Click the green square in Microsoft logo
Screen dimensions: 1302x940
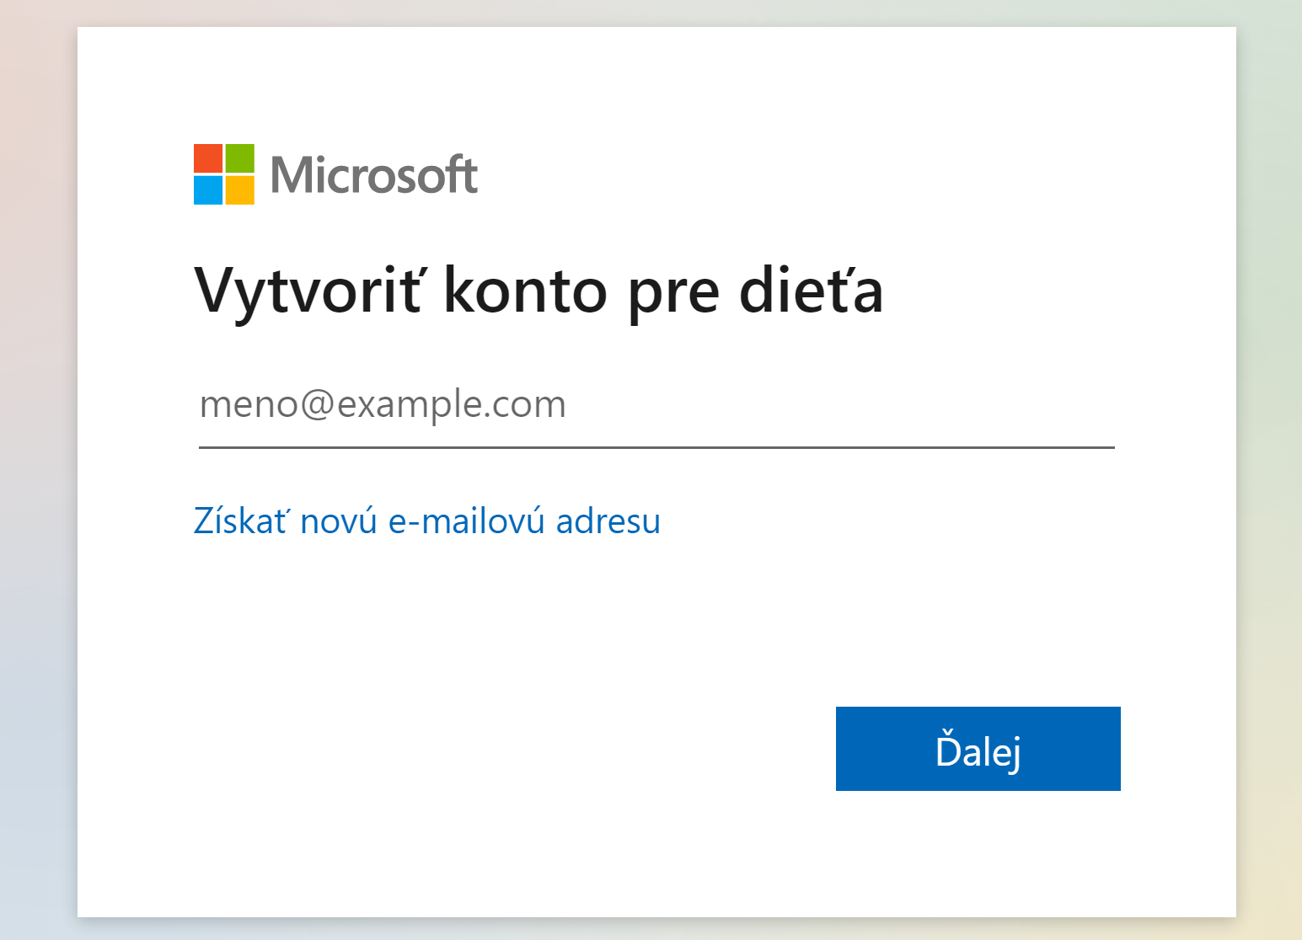tap(240, 158)
